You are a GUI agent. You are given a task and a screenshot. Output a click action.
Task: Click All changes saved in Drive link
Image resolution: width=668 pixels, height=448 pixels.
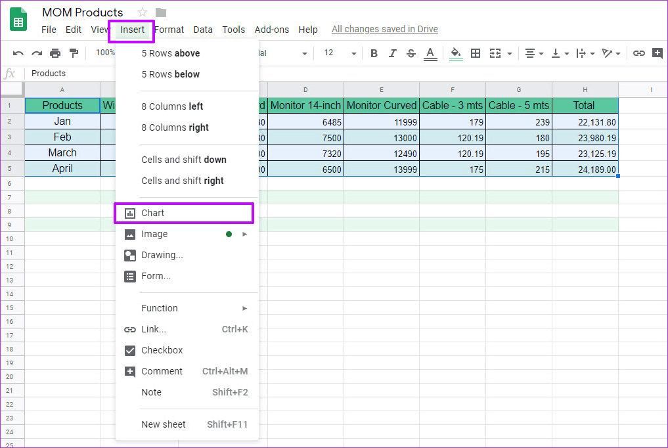pyautogui.click(x=384, y=29)
